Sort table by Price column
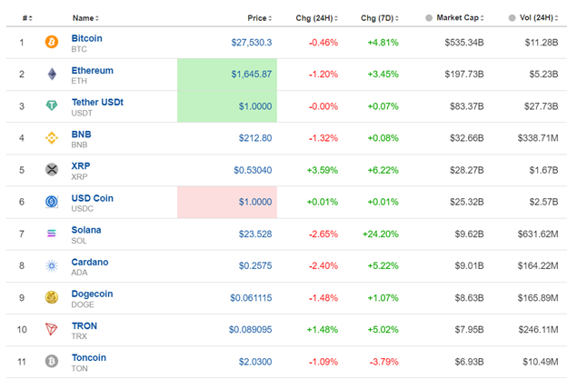 coord(260,17)
